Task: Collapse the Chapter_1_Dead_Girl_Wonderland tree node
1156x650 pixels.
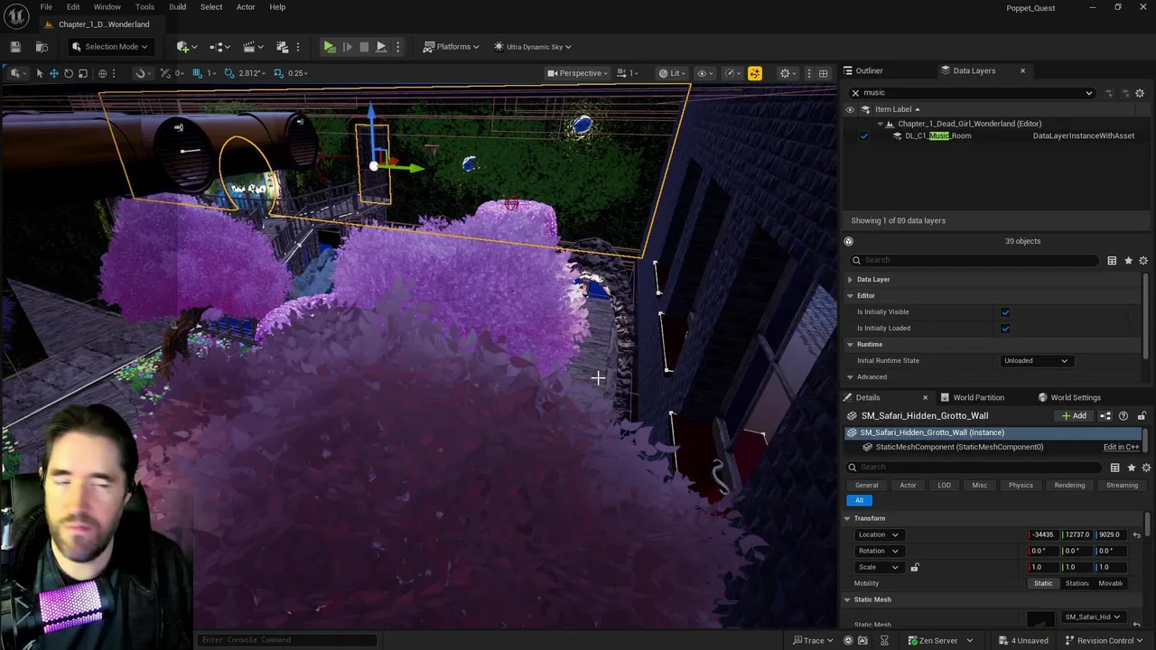Action: point(880,124)
